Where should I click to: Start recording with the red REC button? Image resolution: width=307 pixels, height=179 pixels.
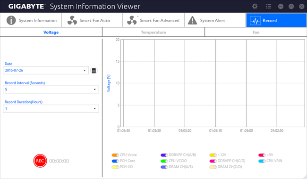tap(40, 161)
